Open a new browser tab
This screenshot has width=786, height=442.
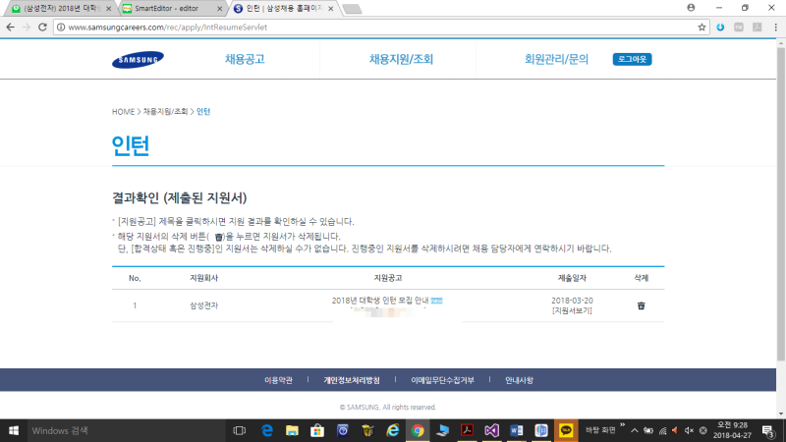point(352,9)
